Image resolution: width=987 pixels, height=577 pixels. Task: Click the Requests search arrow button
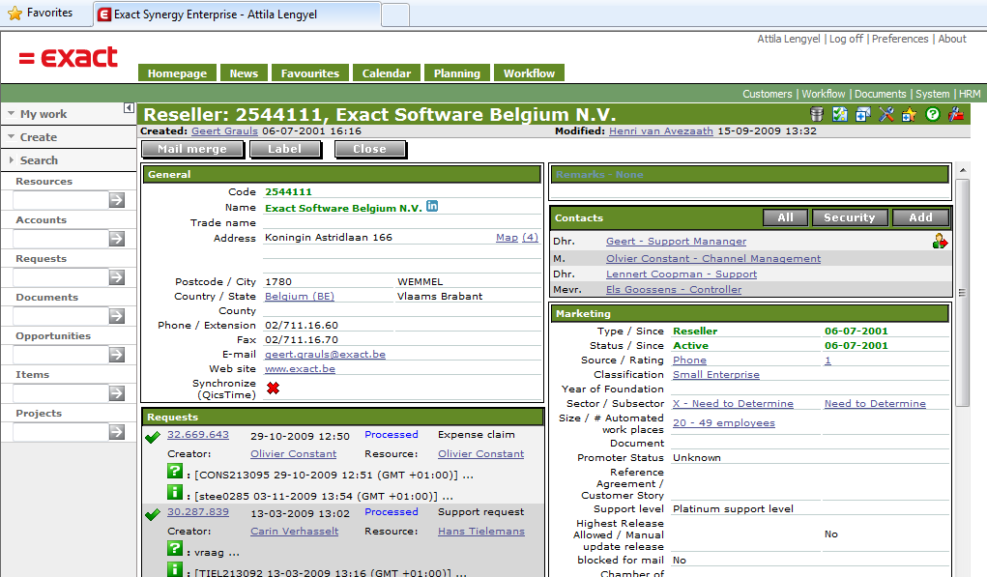point(117,277)
